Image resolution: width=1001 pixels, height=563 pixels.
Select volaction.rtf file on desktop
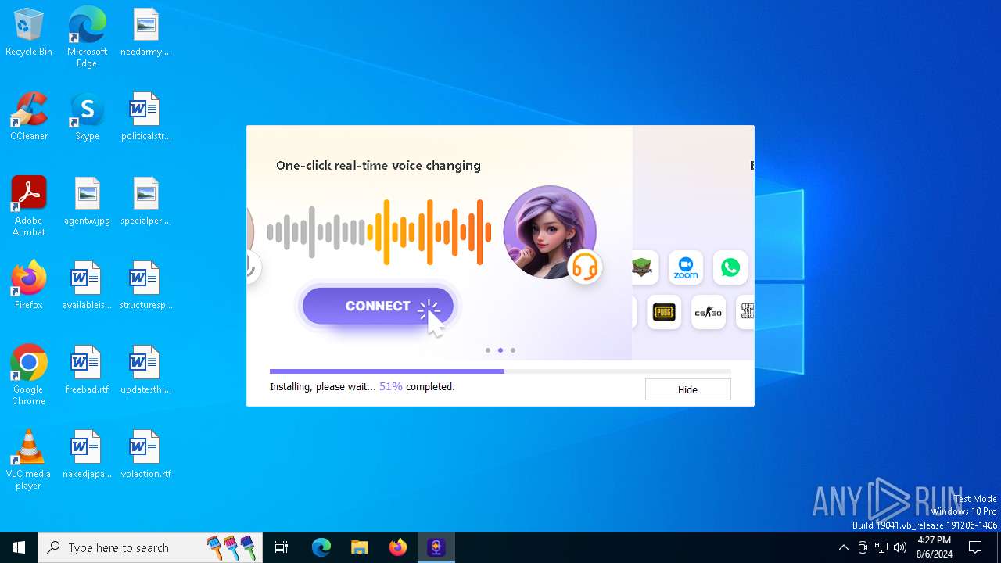click(x=145, y=454)
